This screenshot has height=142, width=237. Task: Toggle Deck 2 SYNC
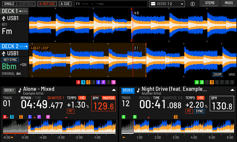(199, 111)
